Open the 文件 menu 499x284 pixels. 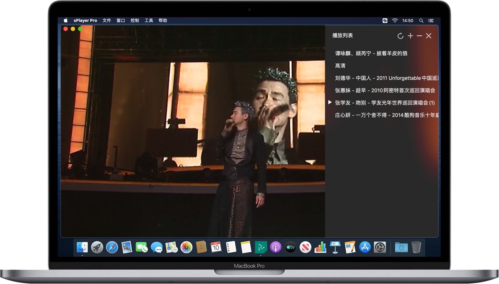107,21
